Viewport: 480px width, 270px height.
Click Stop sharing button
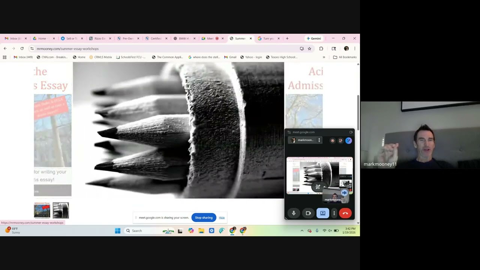(x=204, y=217)
